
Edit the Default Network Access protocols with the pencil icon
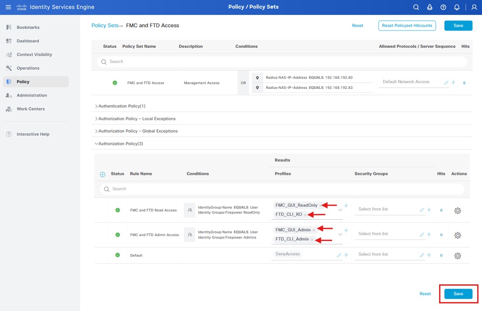(446, 82)
